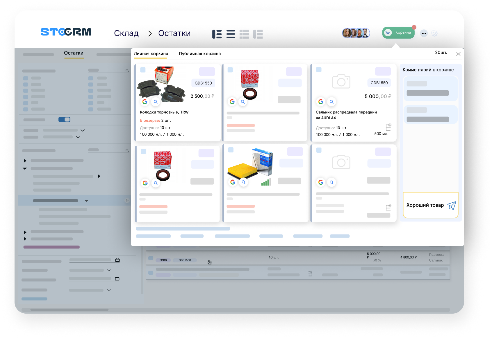Go to Склад breadcrumb
The width and height of the screenshot is (492, 338).
[126, 33]
